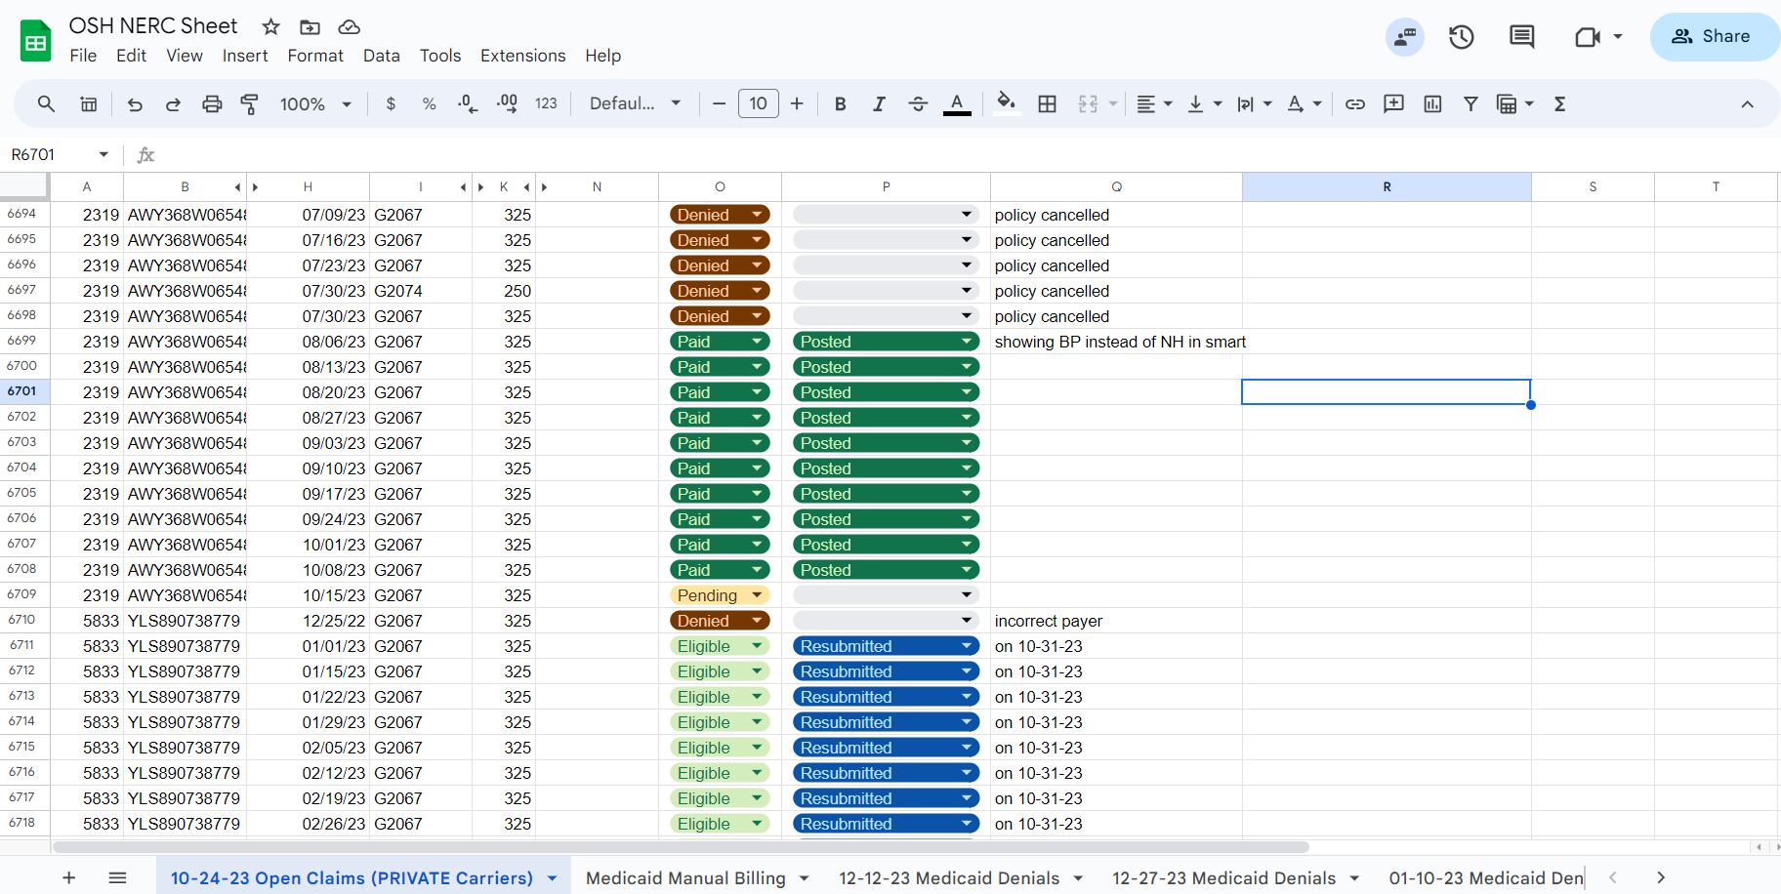Click the functions sigma icon

1559,103
